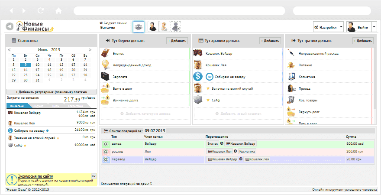The image size is (381, 195).
Task: Switch to the Бюджет tab
Action: click(37, 106)
